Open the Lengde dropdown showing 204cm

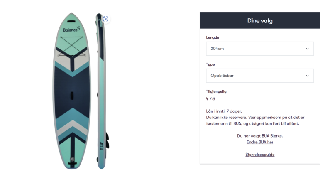(x=260, y=49)
